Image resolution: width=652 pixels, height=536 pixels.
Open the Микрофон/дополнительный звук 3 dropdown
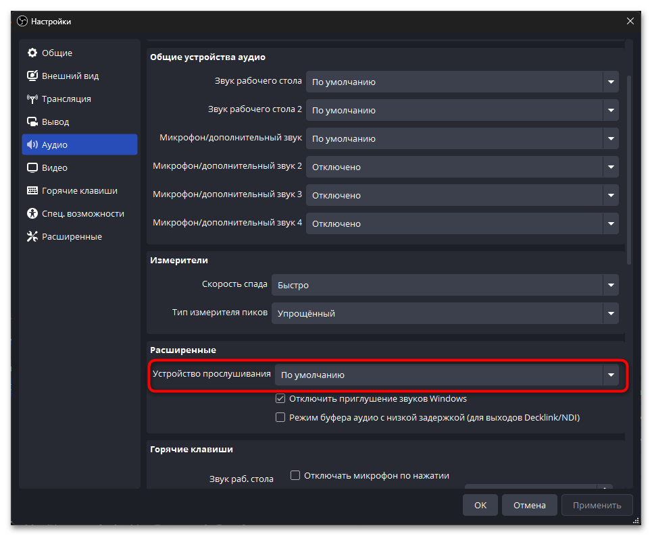click(462, 195)
